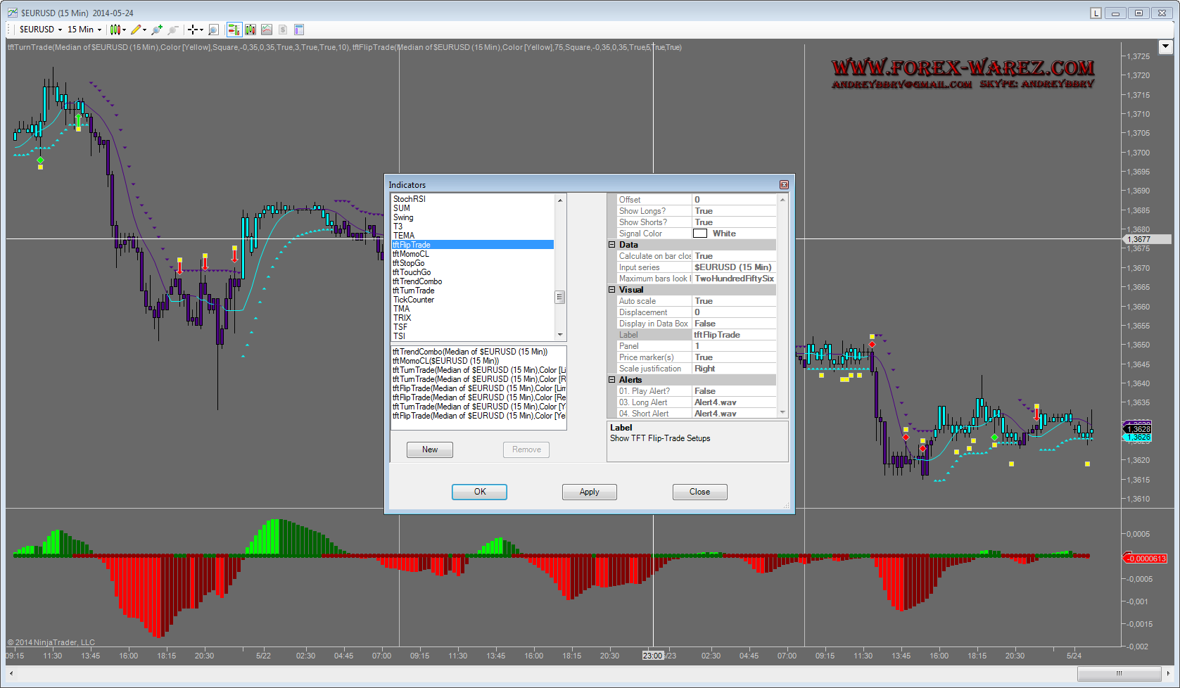Click the zoom frame magnifier icon
Image resolution: width=1180 pixels, height=688 pixels.
(213, 30)
